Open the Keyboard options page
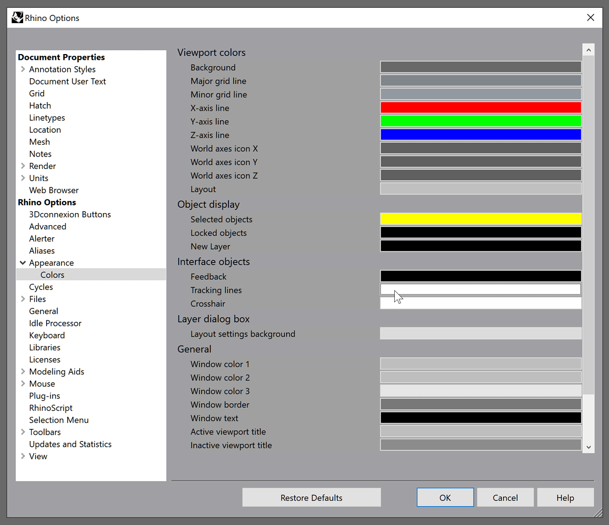This screenshot has width=609, height=525. [x=47, y=335]
